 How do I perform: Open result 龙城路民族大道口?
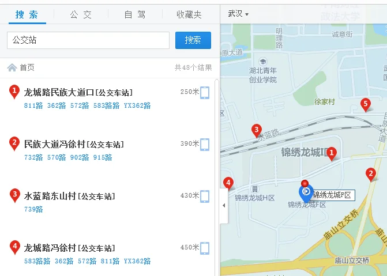78,93
